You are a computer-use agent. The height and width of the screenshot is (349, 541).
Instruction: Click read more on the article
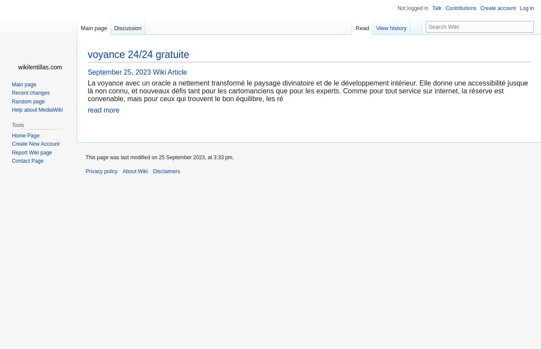(x=103, y=110)
